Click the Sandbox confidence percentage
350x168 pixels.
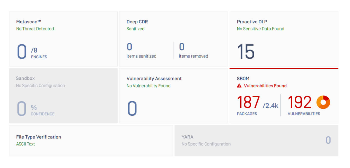[22, 108]
